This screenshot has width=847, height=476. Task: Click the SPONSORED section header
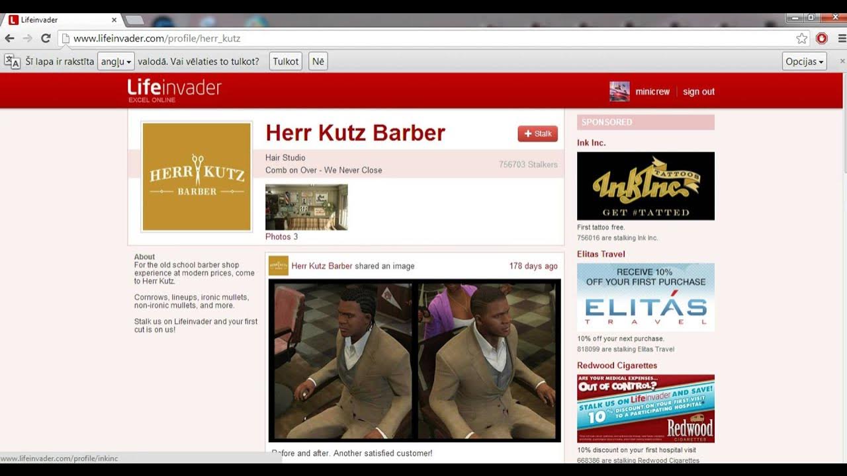tap(646, 122)
